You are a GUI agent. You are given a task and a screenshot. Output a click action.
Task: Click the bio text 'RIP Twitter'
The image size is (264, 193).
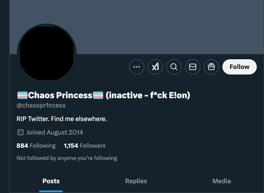[62, 119]
